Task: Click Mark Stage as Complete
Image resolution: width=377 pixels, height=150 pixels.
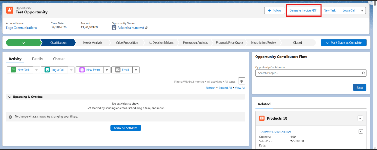Action: (344, 42)
